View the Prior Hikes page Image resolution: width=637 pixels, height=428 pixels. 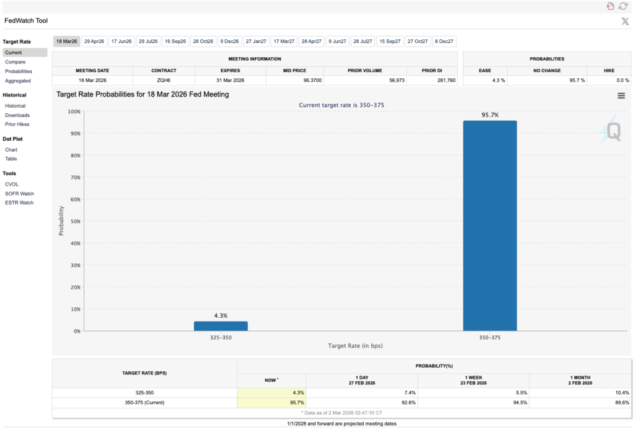pos(17,124)
